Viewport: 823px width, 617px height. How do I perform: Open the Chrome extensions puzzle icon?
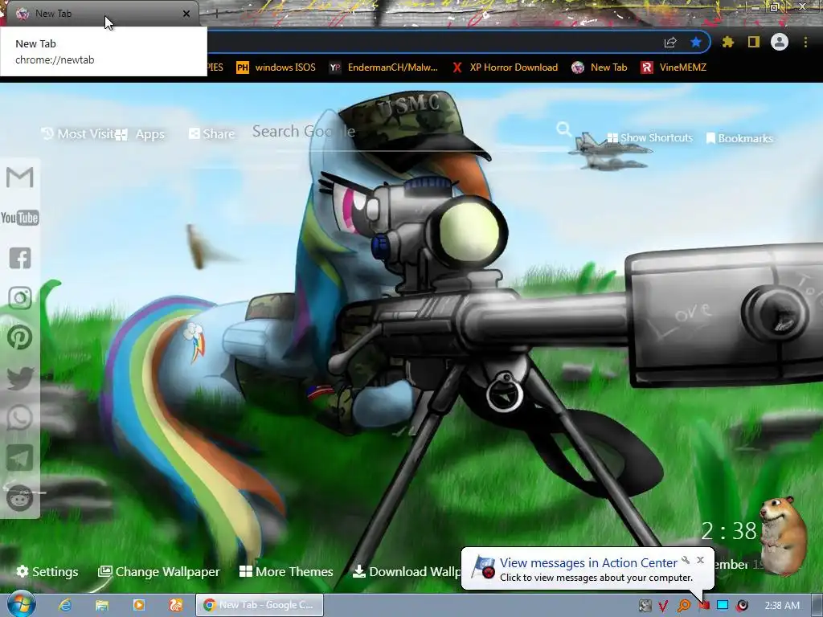(x=728, y=42)
